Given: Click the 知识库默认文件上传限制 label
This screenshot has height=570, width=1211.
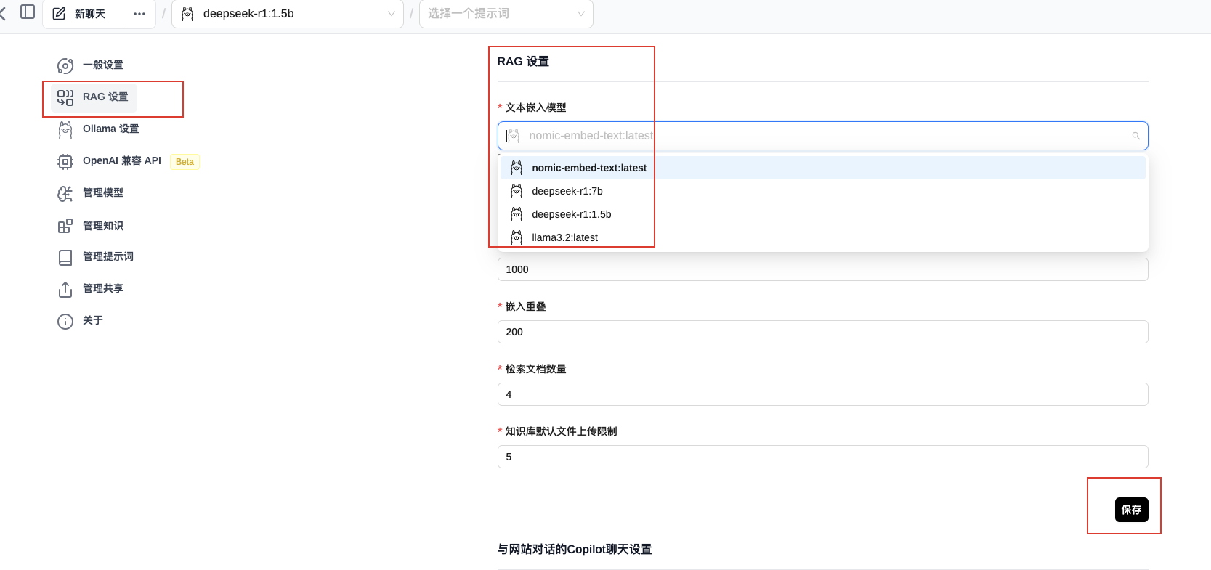Looking at the screenshot, I should pyautogui.click(x=562, y=431).
